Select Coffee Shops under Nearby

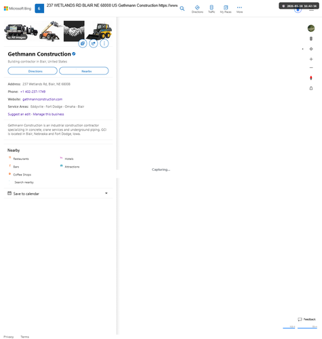coord(22,175)
